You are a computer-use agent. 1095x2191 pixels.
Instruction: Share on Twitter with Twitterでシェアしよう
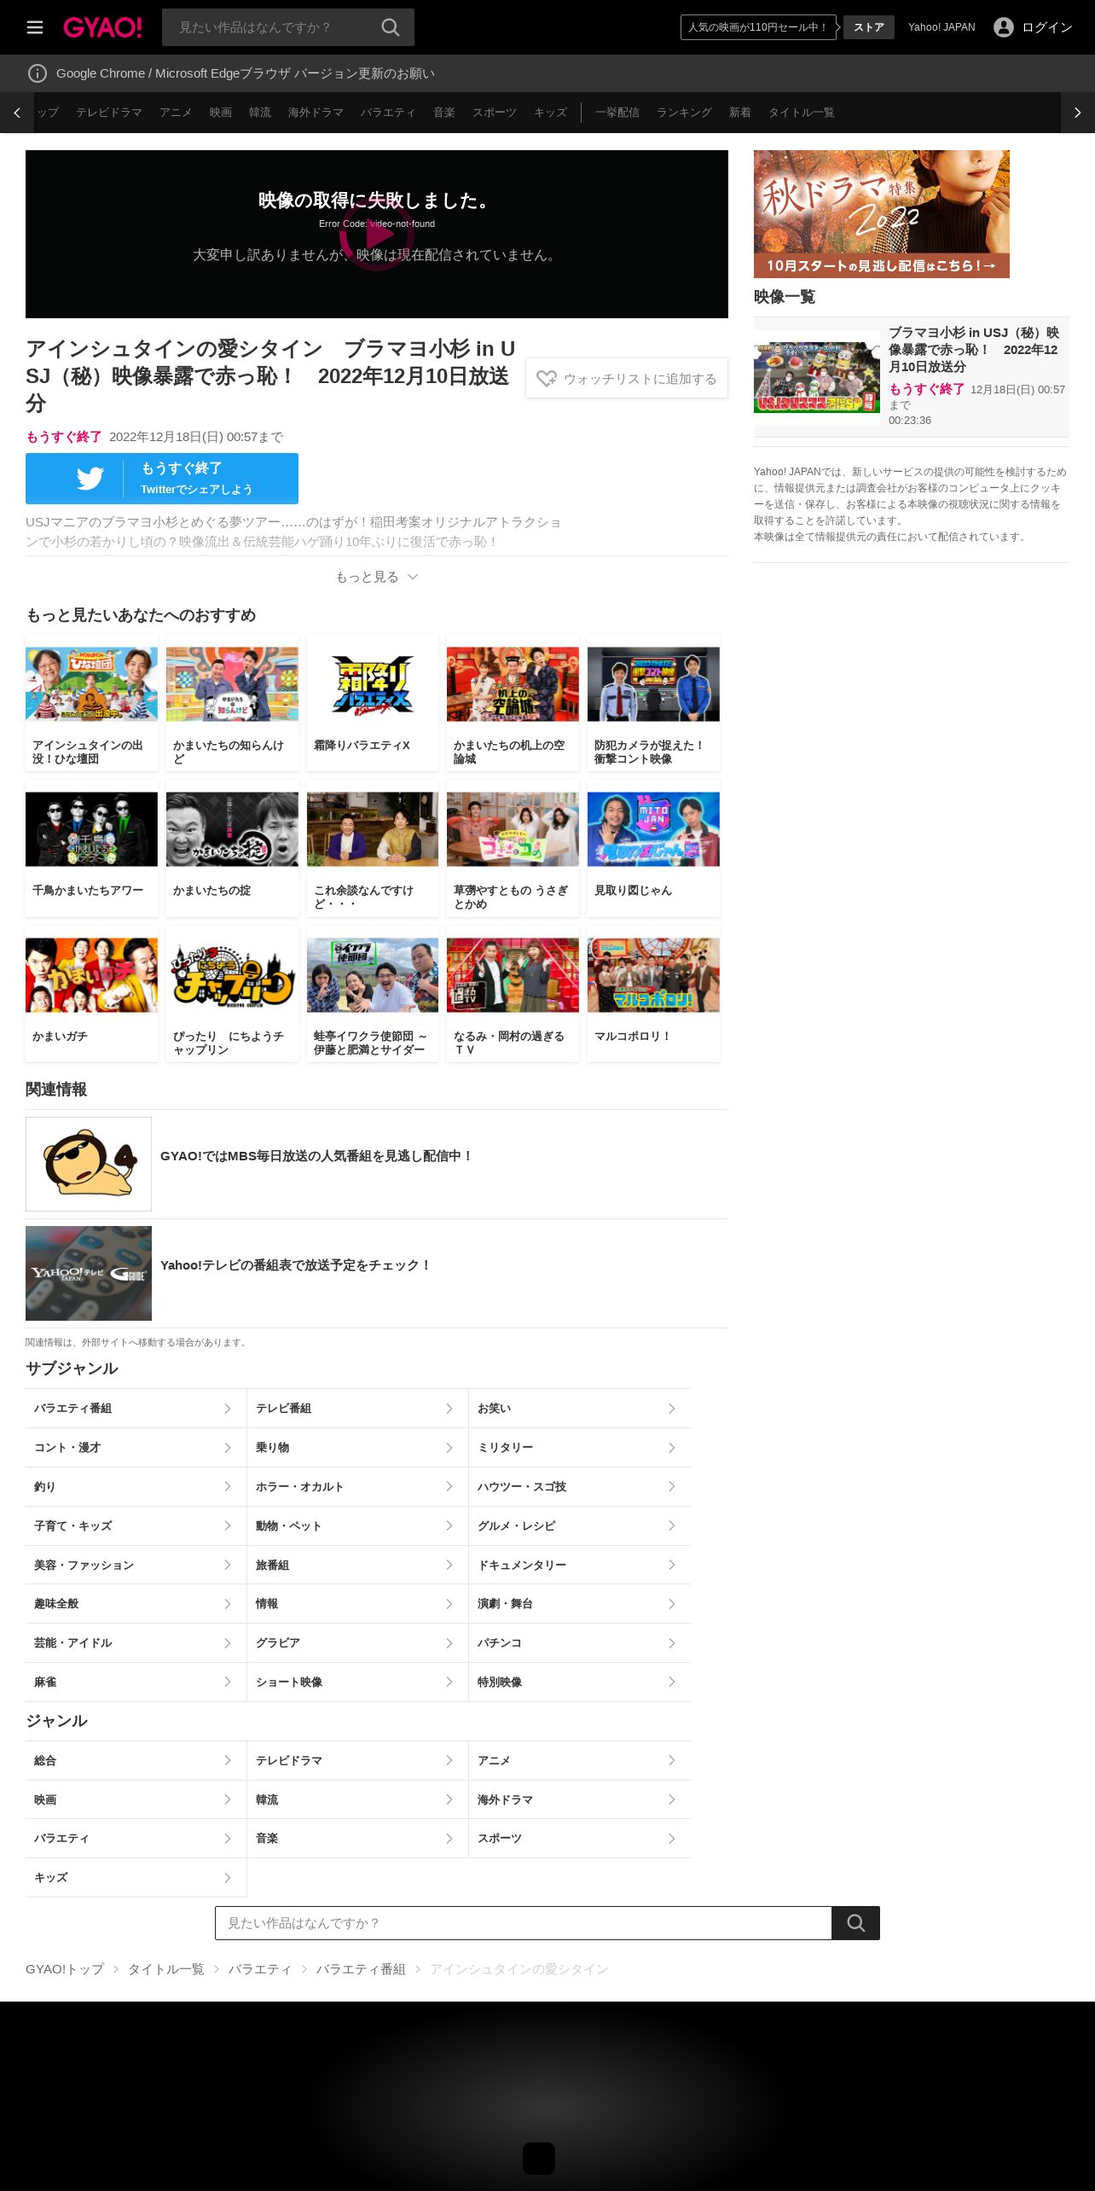162,479
